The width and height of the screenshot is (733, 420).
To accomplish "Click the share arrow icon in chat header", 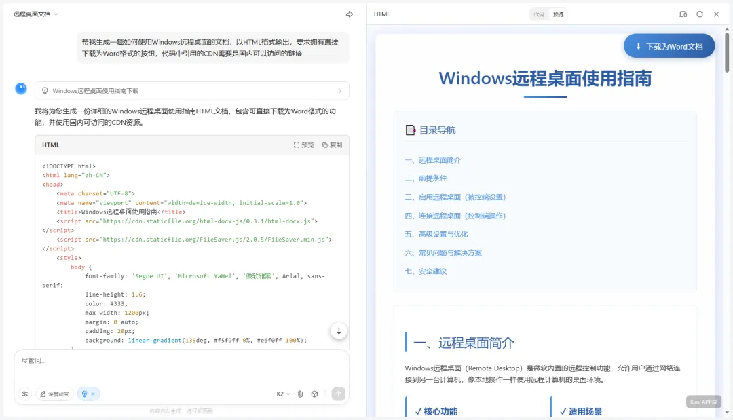I will [x=350, y=14].
